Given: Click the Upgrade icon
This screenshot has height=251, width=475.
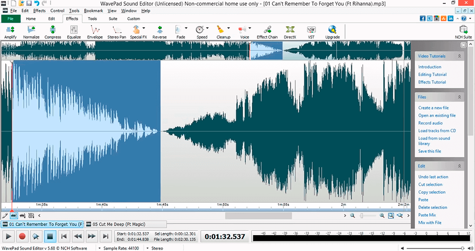Looking at the screenshot, I should (x=332, y=30).
